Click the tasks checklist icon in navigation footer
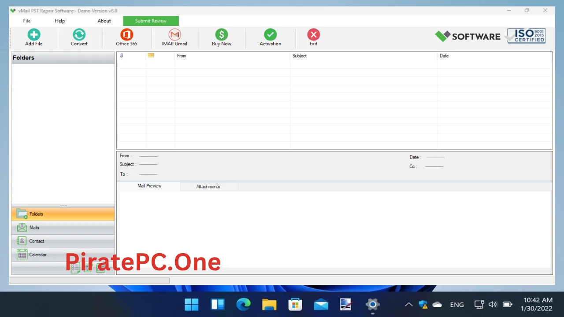Viewport: 564px width, 317px height. point(75,268)
